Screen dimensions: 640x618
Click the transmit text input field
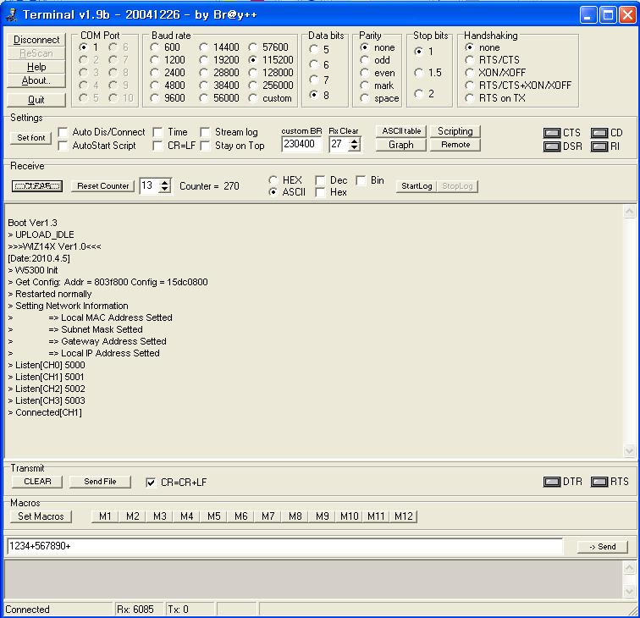click(x=284, y=546)
